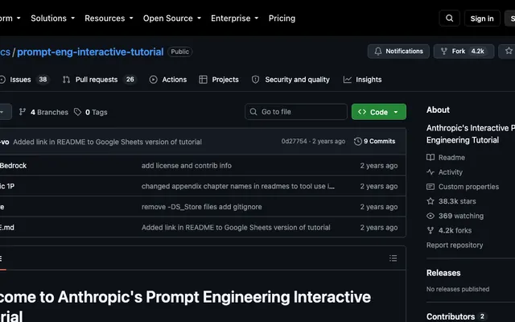Click the eye icon beside 369 watching
The width and height of the screenshot is (515, 322).
pyautogui.click(x=431, y=216)
